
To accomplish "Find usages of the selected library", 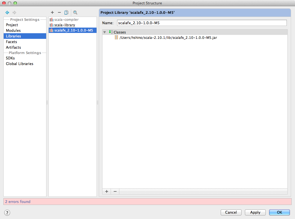I will [x=75, y=12].
